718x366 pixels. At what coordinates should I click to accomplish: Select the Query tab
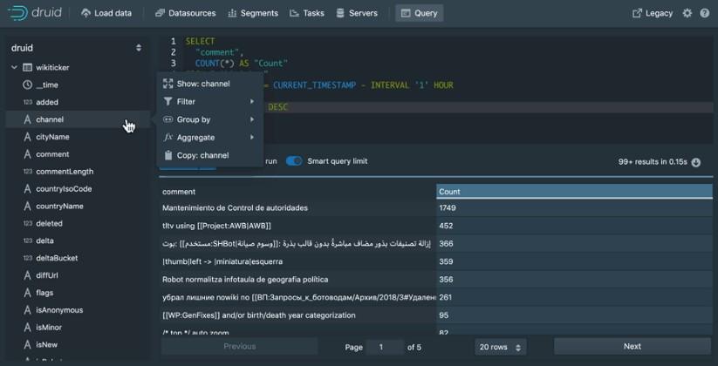click(420, 13)
